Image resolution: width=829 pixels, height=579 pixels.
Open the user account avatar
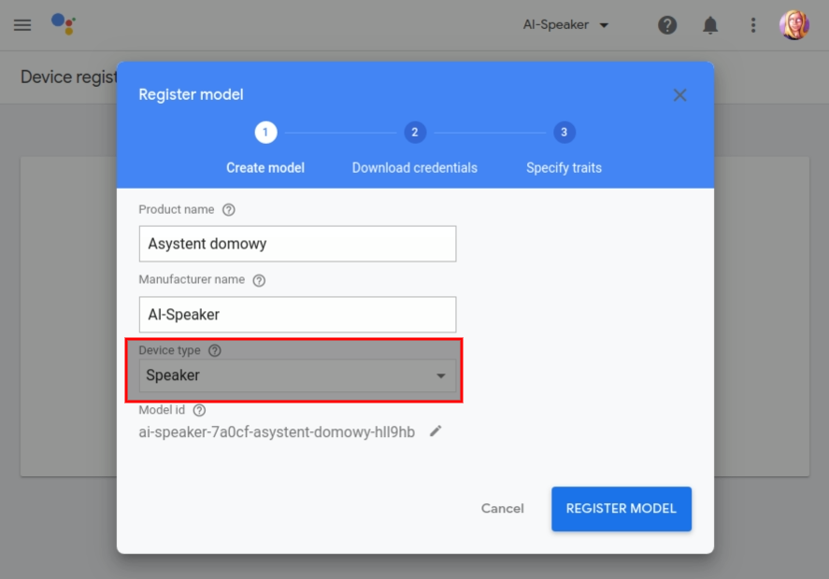[793, 25]
